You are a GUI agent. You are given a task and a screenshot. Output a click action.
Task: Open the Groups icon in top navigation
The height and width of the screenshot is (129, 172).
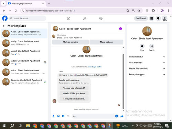pos(101,18)
